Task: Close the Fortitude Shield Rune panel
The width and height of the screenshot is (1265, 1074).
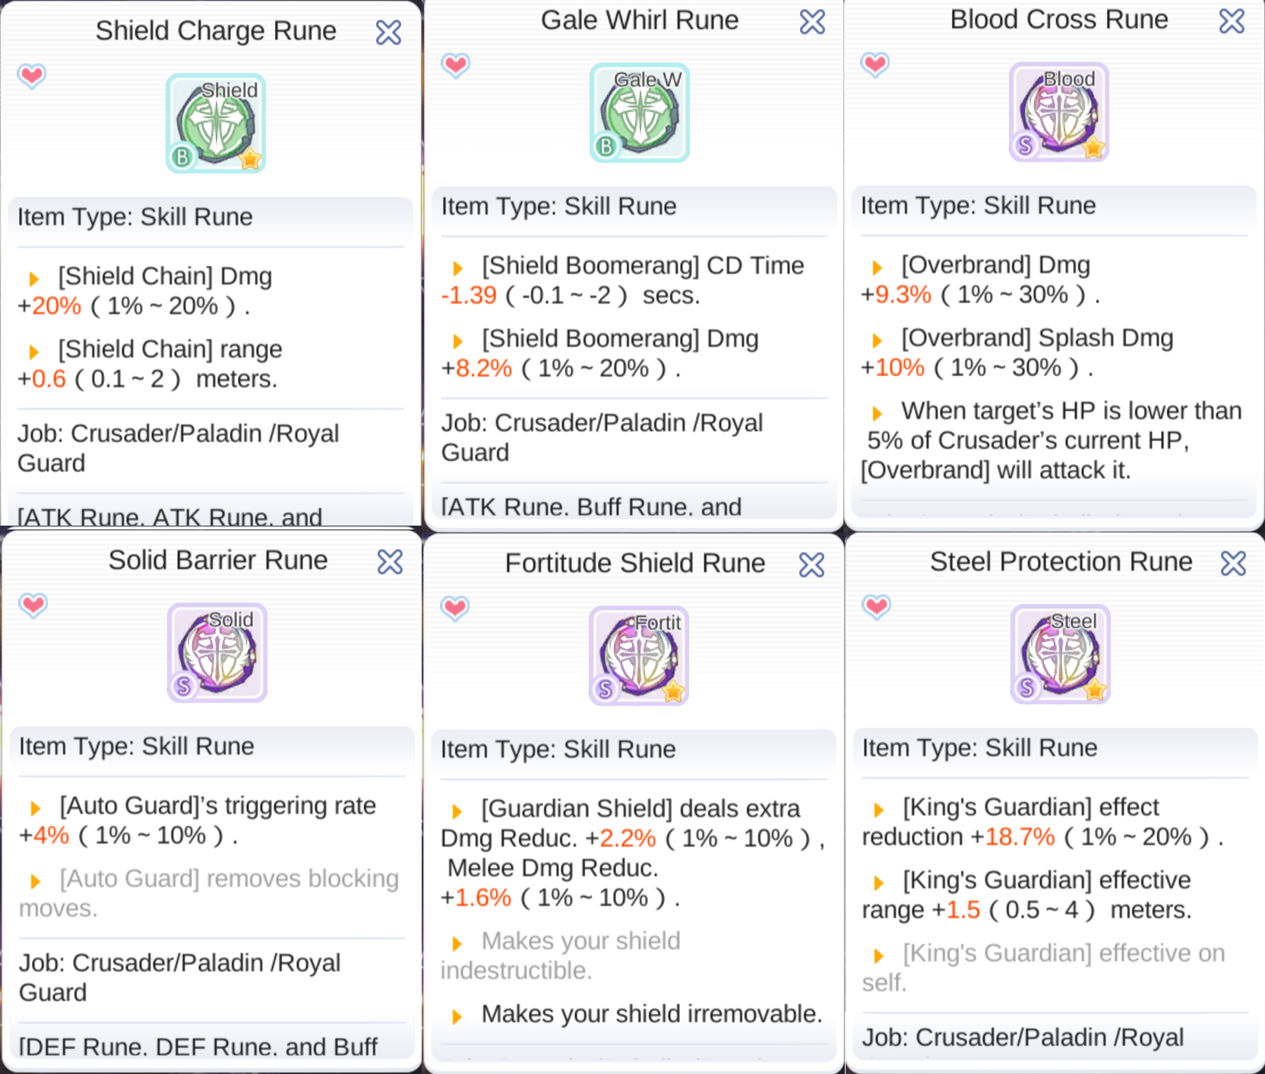Action: click(x=812, y=564)
